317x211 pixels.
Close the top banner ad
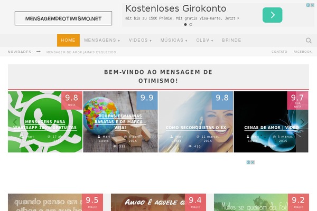click(x=312, y=5)
